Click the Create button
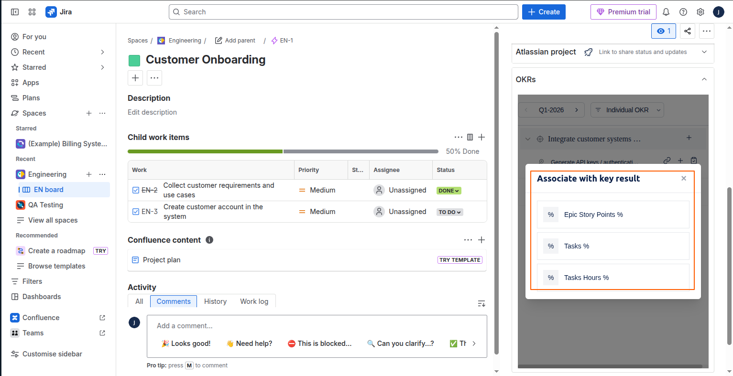Screen dimensions: 733x376 pos(544,12)
